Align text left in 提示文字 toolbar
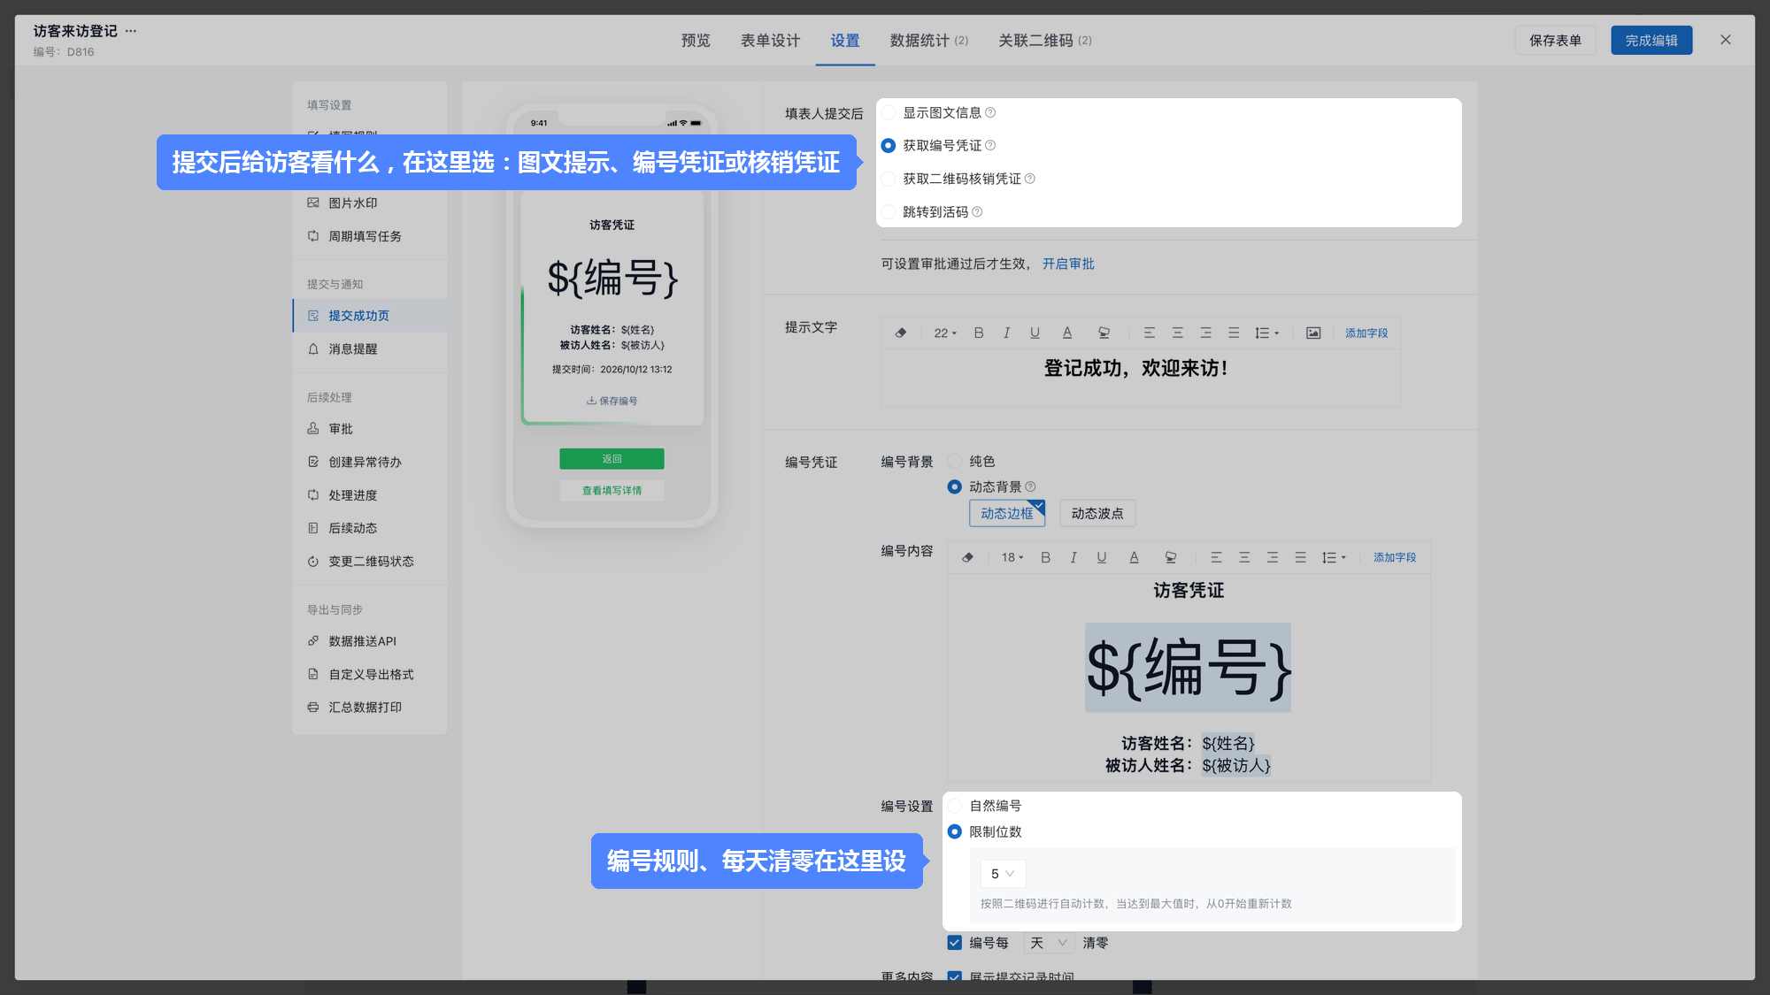This screenshot has width=1770, height=995. coord(1150,333)
